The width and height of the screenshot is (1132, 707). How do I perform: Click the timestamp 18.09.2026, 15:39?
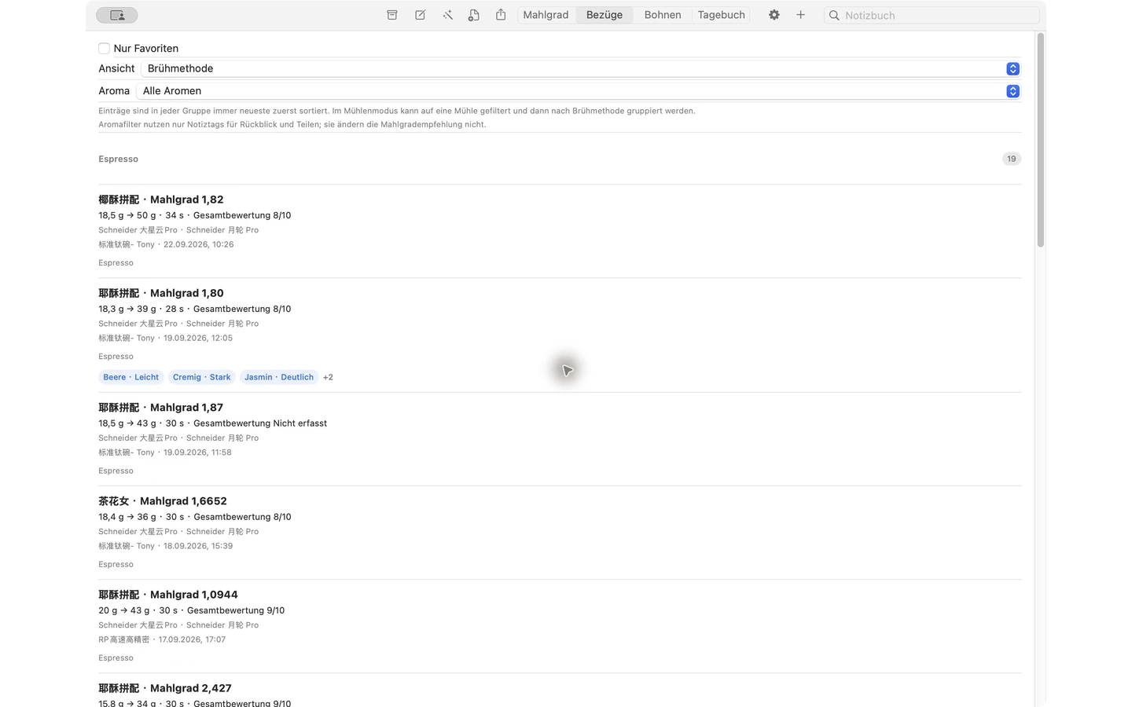click(198, 546)
